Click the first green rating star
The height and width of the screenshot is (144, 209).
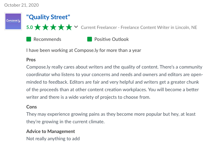click(x=38, y=27)
